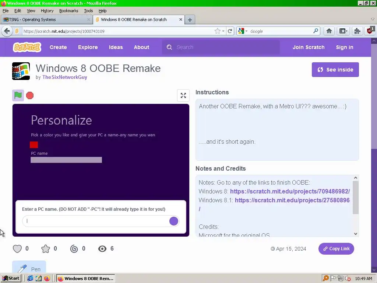Enter full screen mode for the project
The height and width of the screenshot is (283, 377).
point(183,95)
